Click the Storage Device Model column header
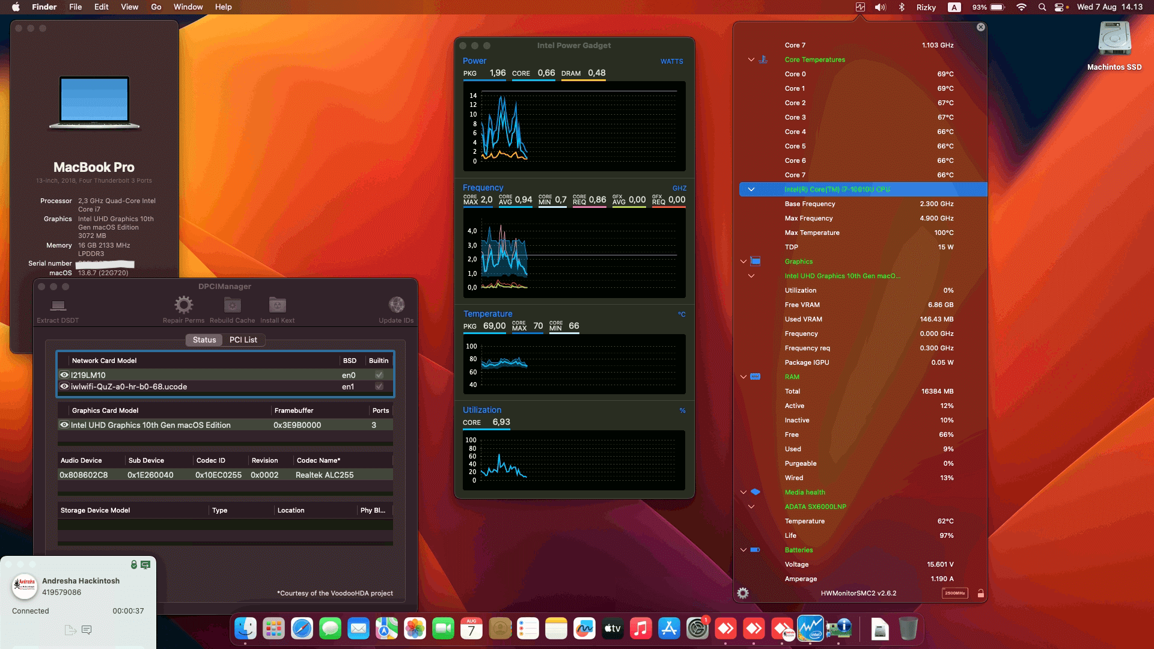Image resolution: width=1154 pixels, height=649 pixels. pos(95,510)
